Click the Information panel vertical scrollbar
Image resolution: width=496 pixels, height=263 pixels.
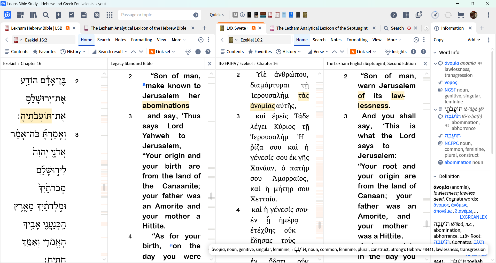click(x=492, y=103)
